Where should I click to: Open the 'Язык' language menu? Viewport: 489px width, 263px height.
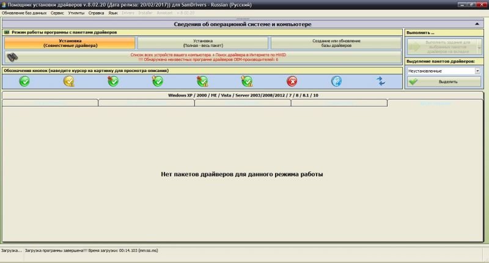point(113,12)
